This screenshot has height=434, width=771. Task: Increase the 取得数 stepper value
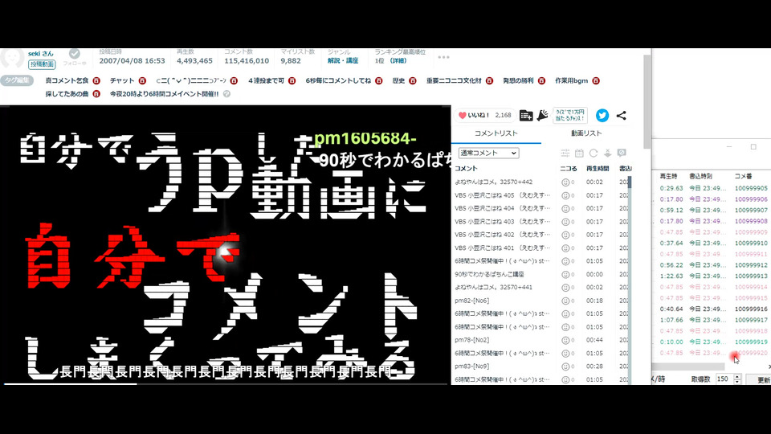click(x=736, y=376)
